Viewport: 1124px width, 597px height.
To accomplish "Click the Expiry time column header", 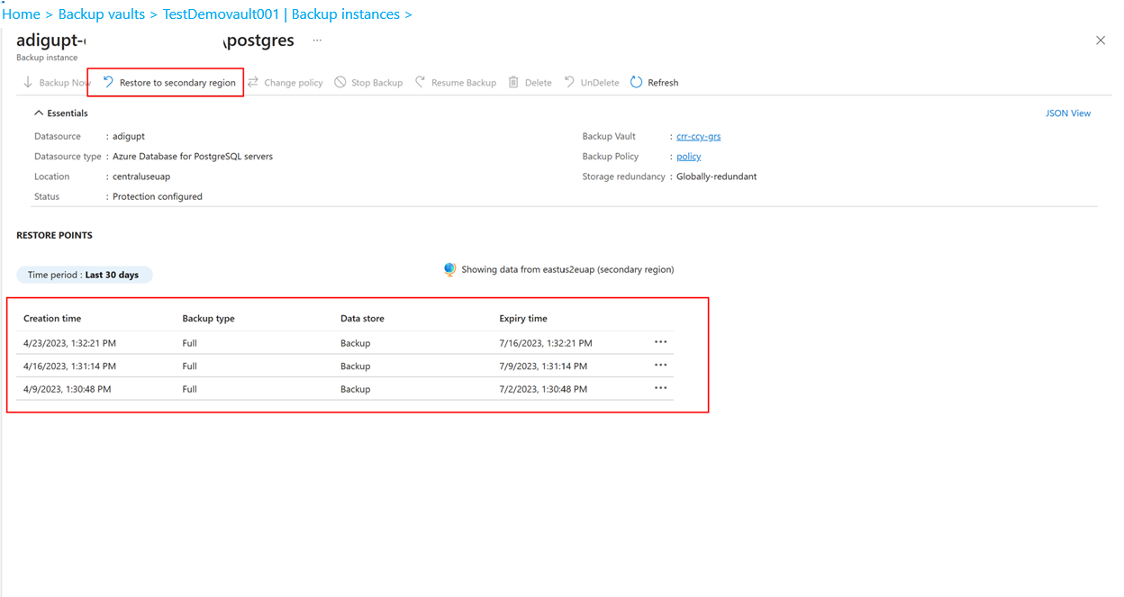I will tap(523, 319).
